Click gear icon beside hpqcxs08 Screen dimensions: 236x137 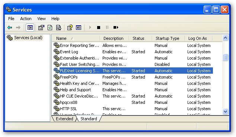[x=57, y=102]
